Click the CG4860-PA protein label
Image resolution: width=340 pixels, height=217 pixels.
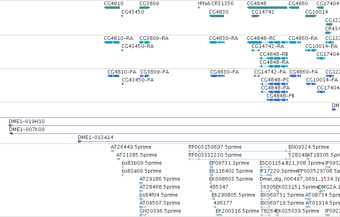(x=304, y=72)
